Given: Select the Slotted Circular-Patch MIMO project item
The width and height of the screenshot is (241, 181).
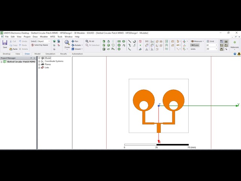Looking at the screenshot, I should 21,62.
